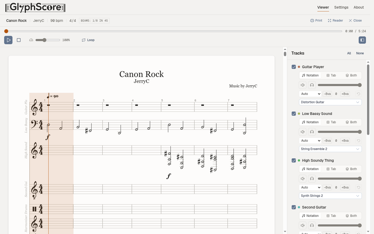
Task: Print the score
Action: [316, 21]
